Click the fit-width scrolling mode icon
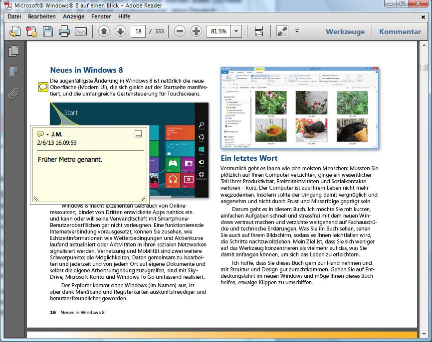 (259, 31)
